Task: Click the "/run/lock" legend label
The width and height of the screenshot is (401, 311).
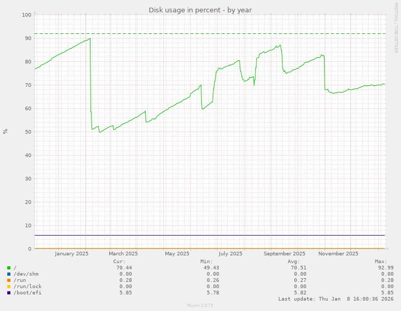Action: [x=28, y=287]
